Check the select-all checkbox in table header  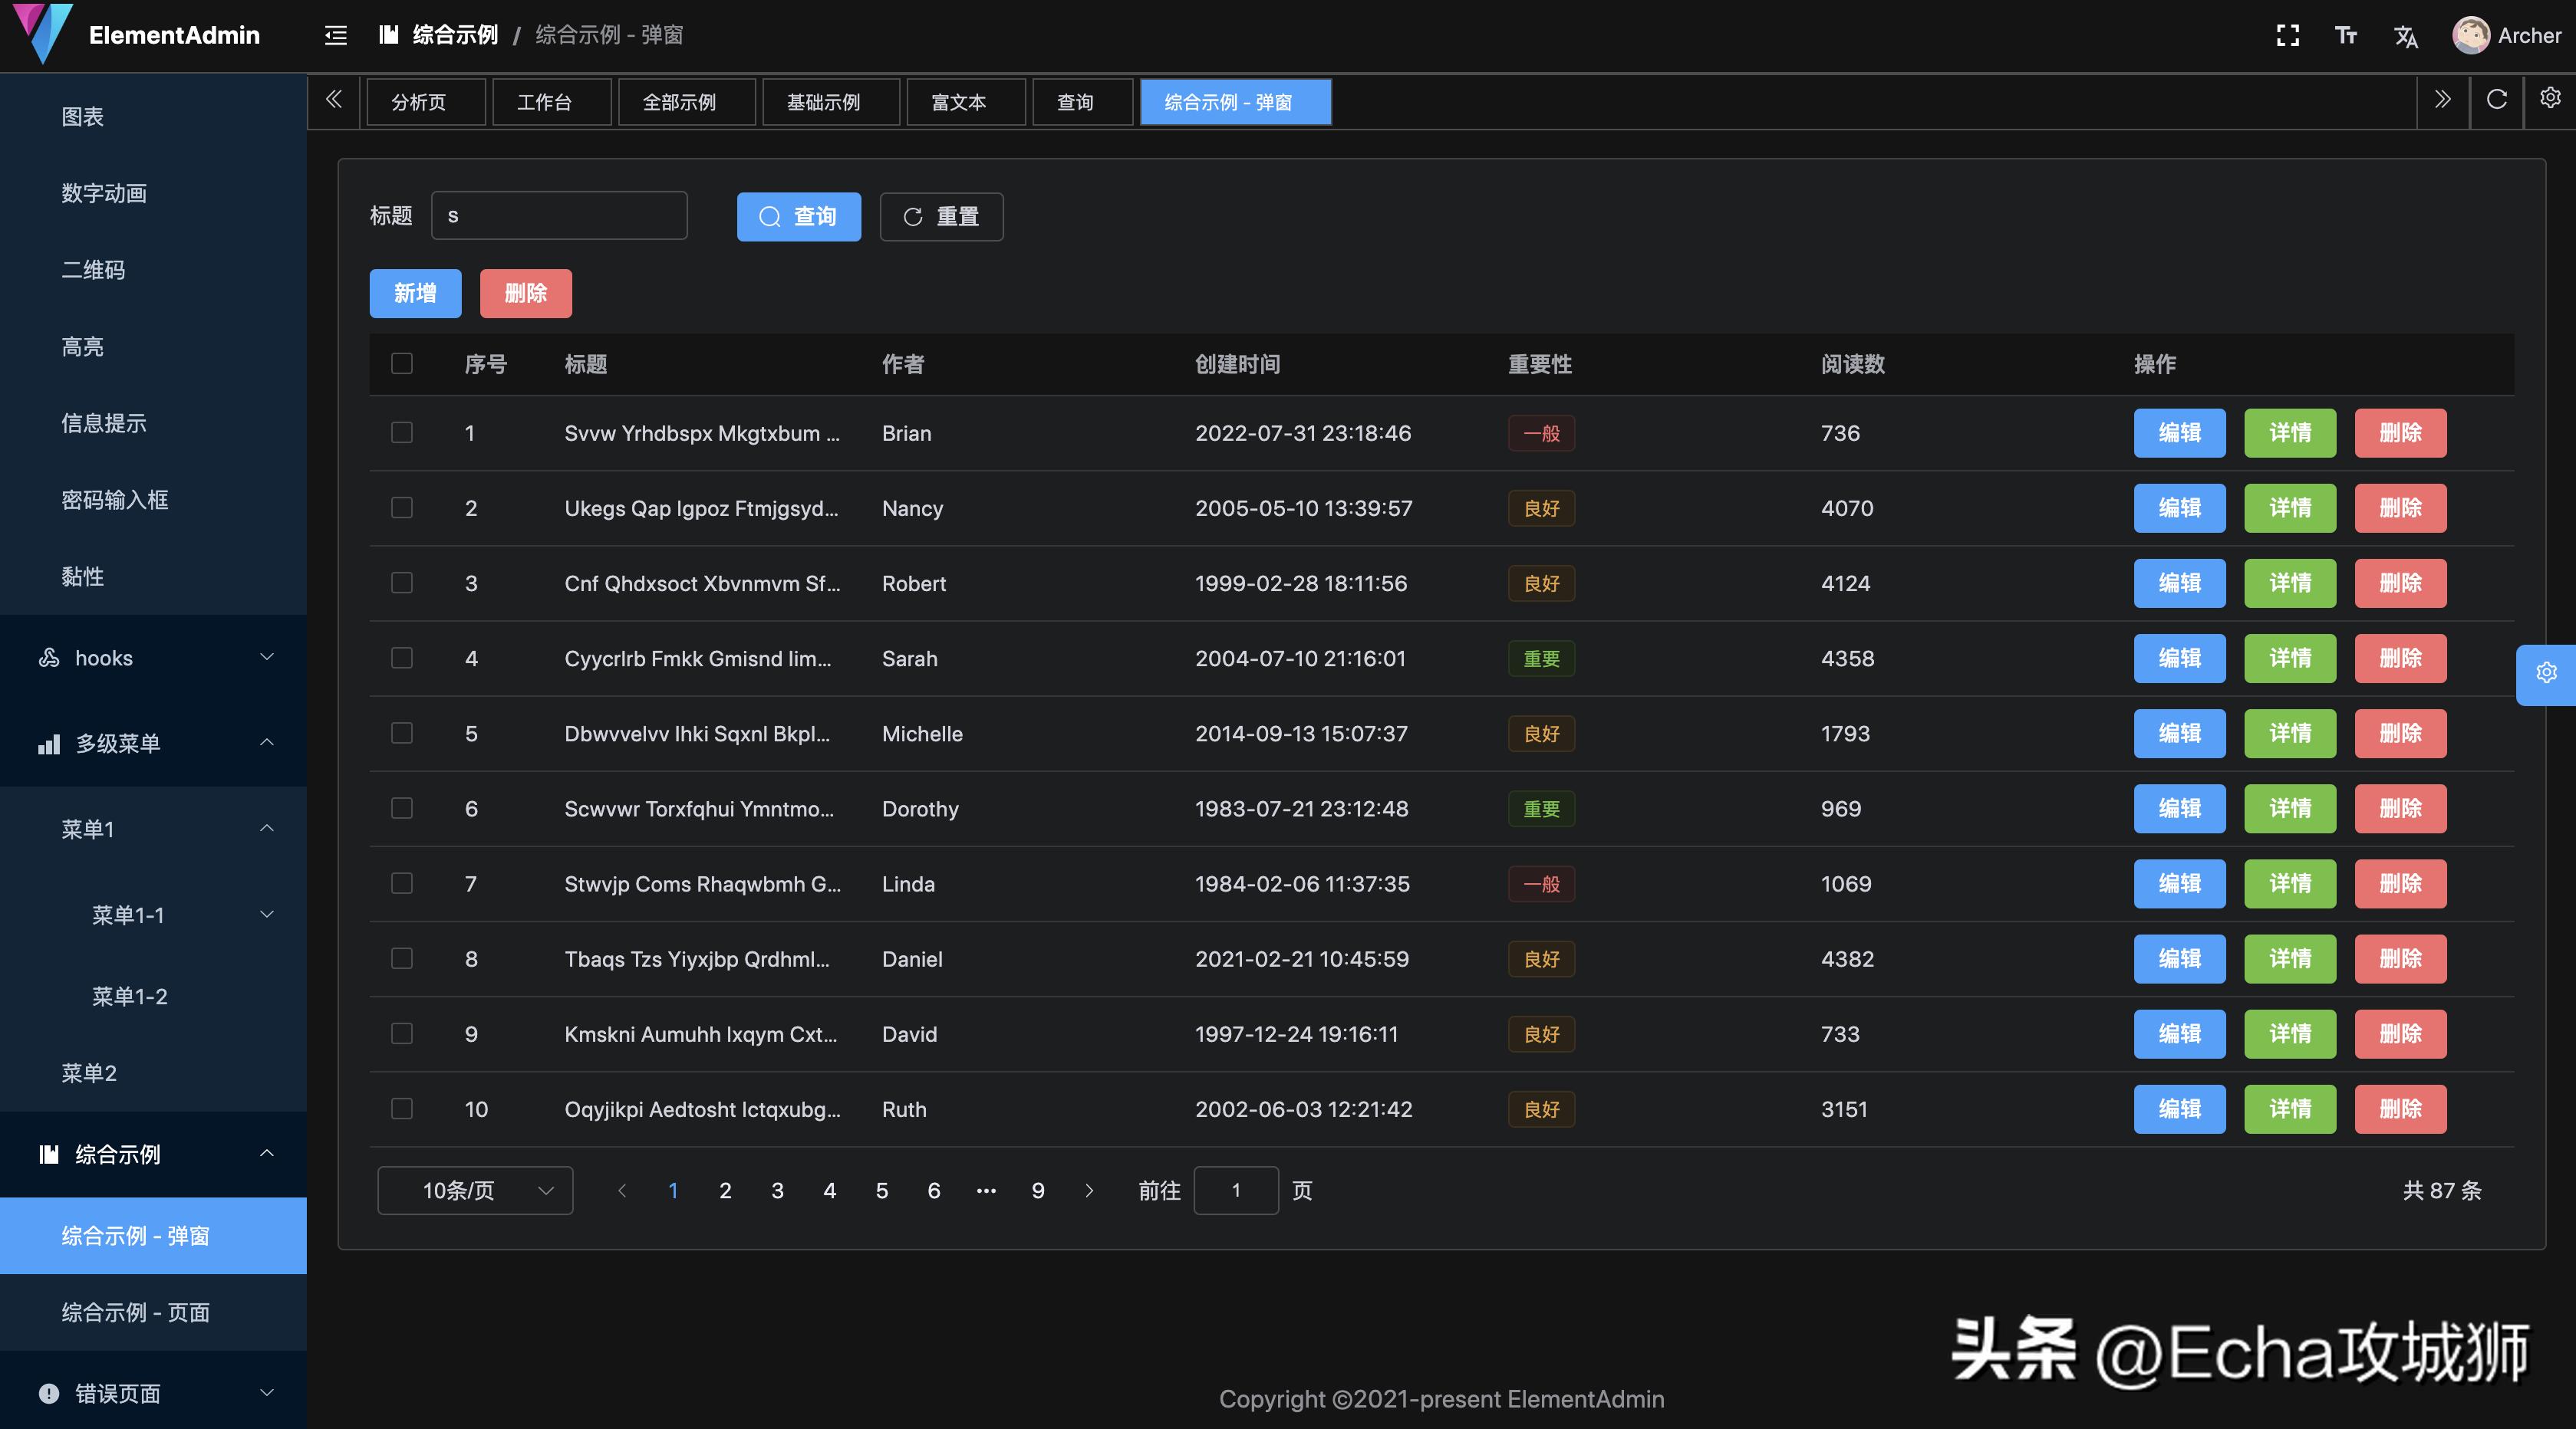pos(402,363)
